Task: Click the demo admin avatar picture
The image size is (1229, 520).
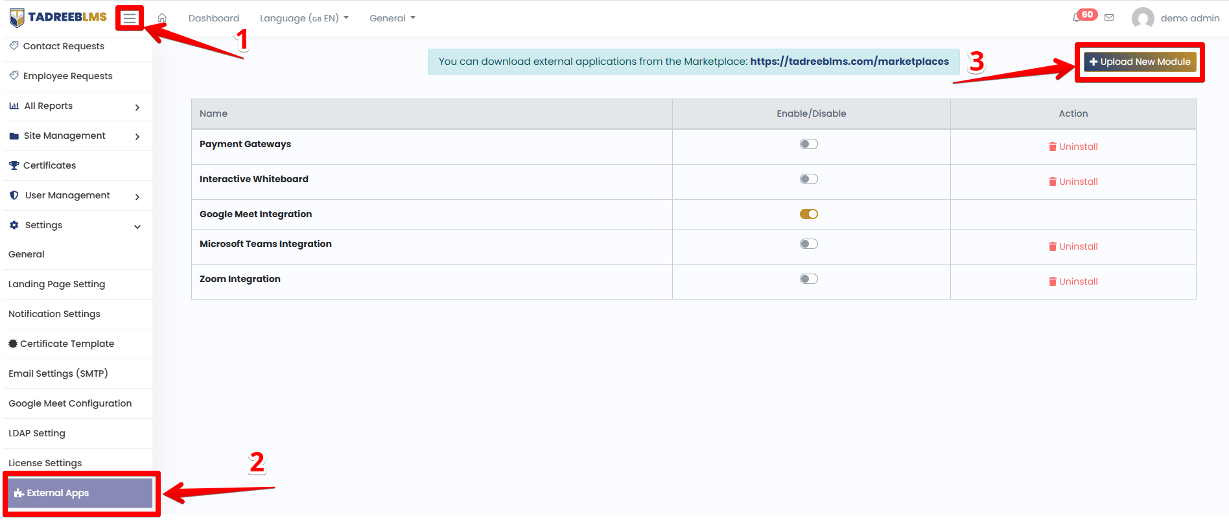Action: pyautogui.click(x=1143, y=18)
